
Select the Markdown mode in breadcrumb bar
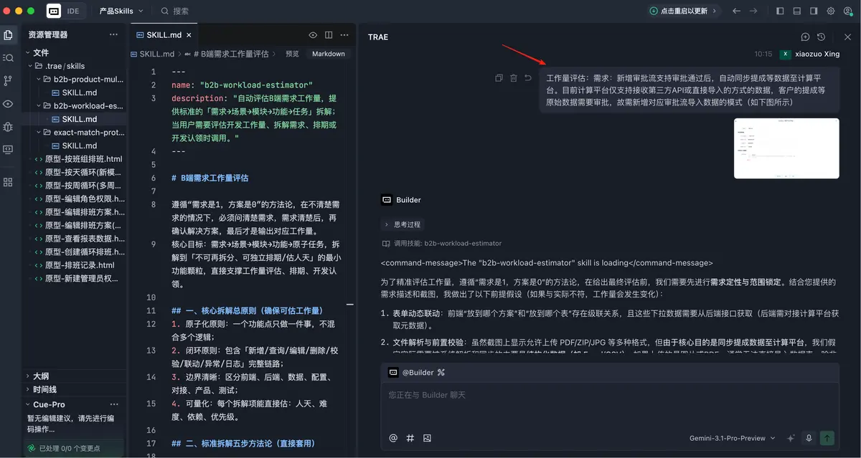pyautogui.click(x=328, y=54)
